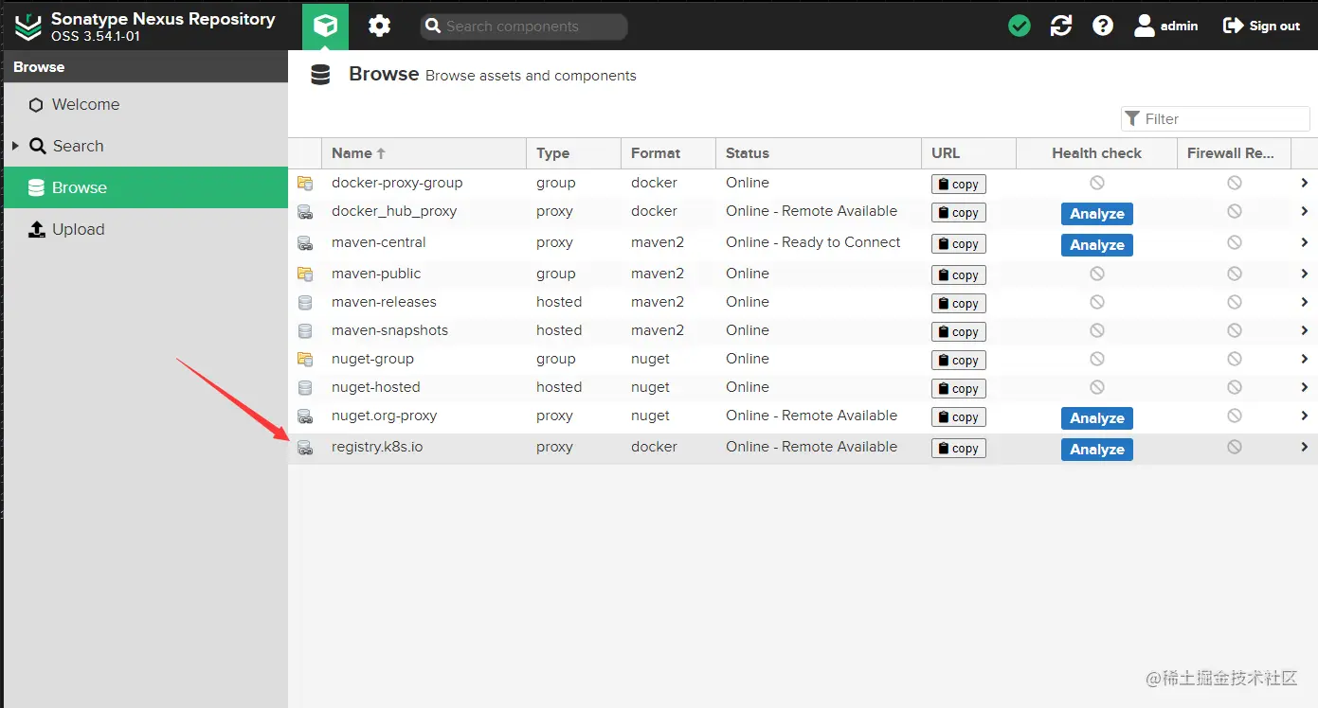Copy URL of maven-snapshots
The height and width of the screenshot is (708, 1318).
pyautogui.click(x=959, y=332)
